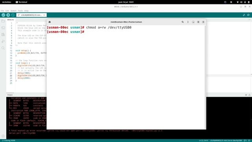The width and height of the screenshot is (252, 142).
Task: Click the editor tab overflow icon at right
Action: coord(249,20)
